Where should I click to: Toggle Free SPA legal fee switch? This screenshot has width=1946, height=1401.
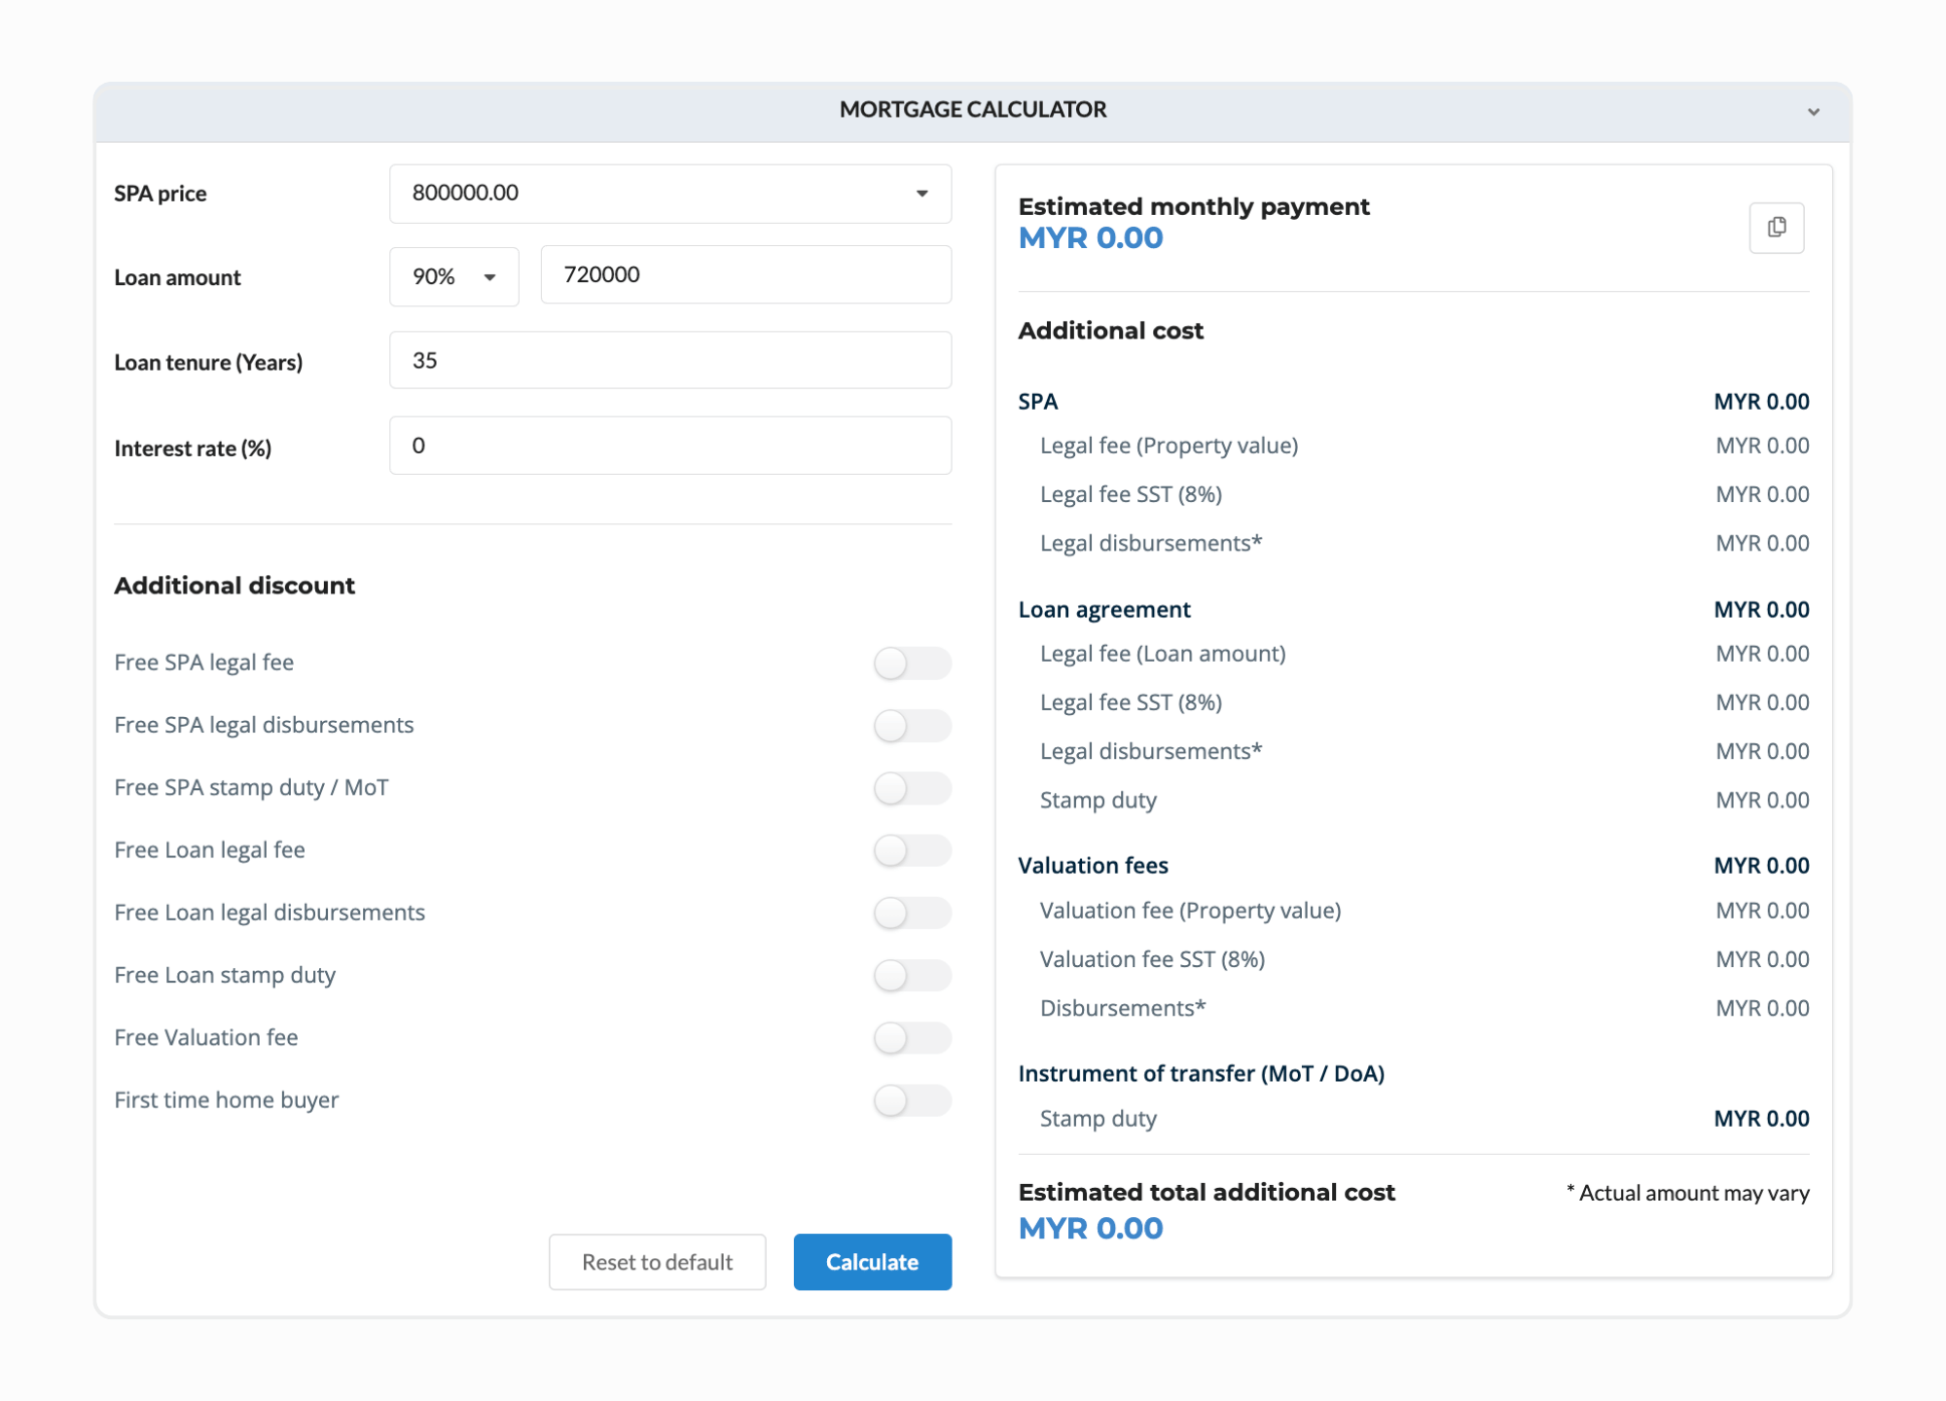click(912, 664)
